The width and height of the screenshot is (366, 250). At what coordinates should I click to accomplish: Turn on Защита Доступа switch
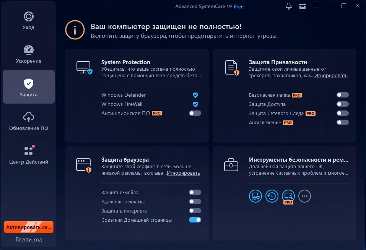point(343,104)
